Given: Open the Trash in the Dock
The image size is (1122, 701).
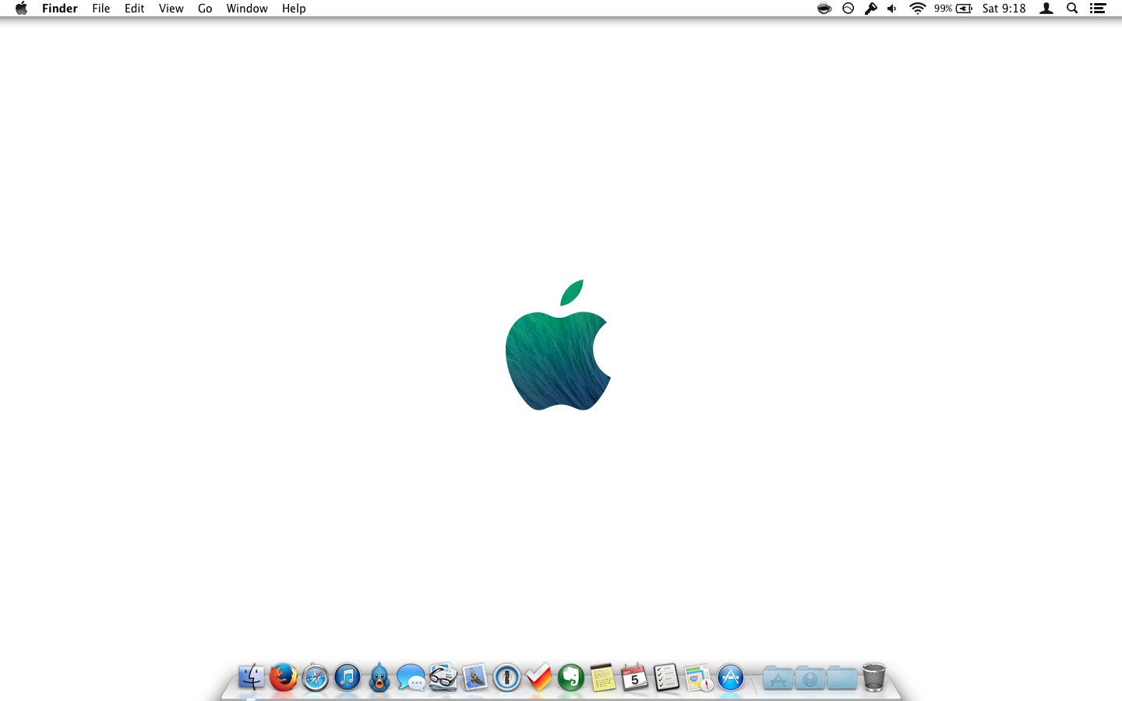Looking at the screenshot, I should point(874,677).
